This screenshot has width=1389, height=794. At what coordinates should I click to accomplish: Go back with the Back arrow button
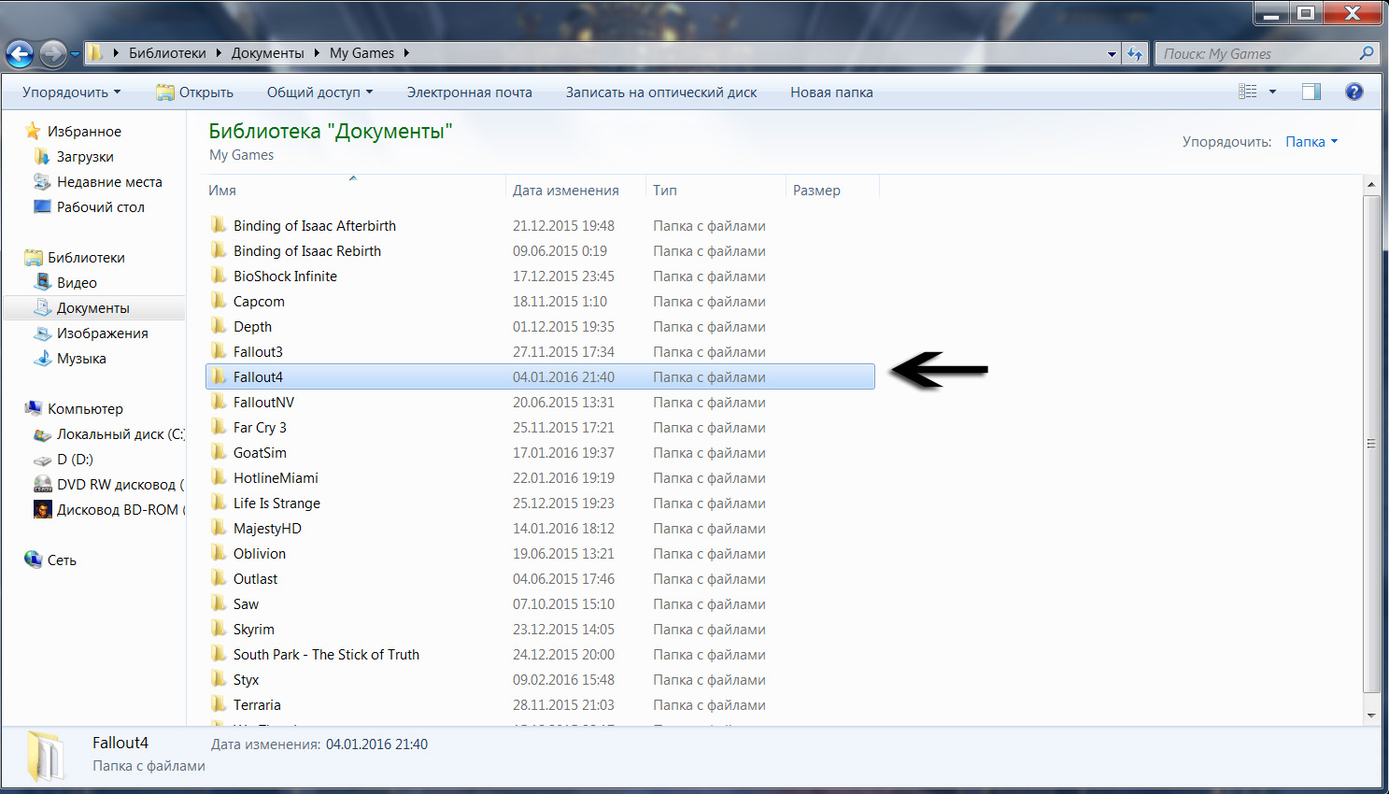pyautogui.click(x=20, y=54)
